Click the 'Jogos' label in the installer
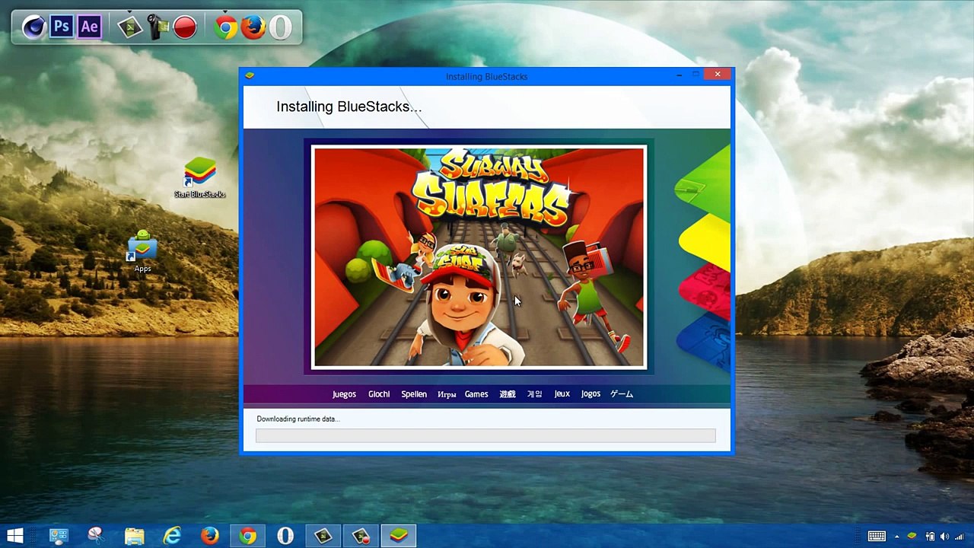Screen dimensions: 974x548 pos(590,394)
